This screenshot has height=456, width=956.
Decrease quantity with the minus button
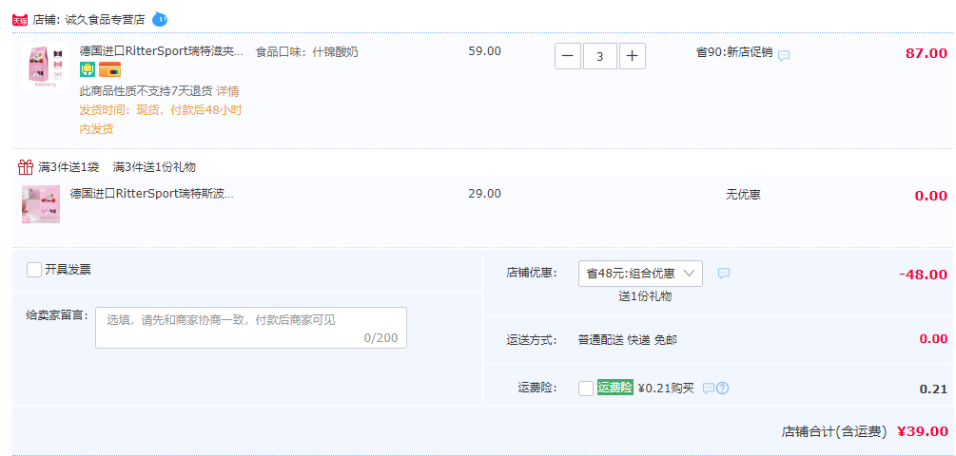click(568, 56)
